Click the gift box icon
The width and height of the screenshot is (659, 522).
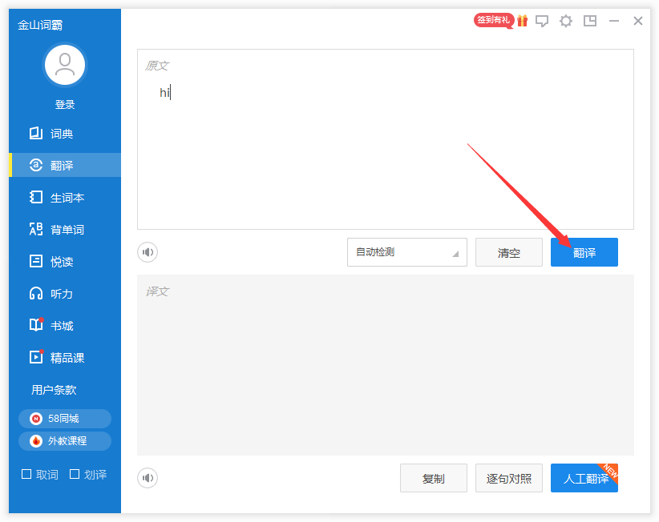523,21
